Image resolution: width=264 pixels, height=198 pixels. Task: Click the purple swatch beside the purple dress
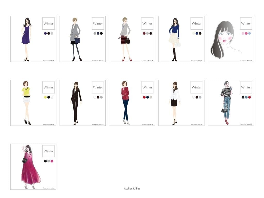[x=45, y=33]
